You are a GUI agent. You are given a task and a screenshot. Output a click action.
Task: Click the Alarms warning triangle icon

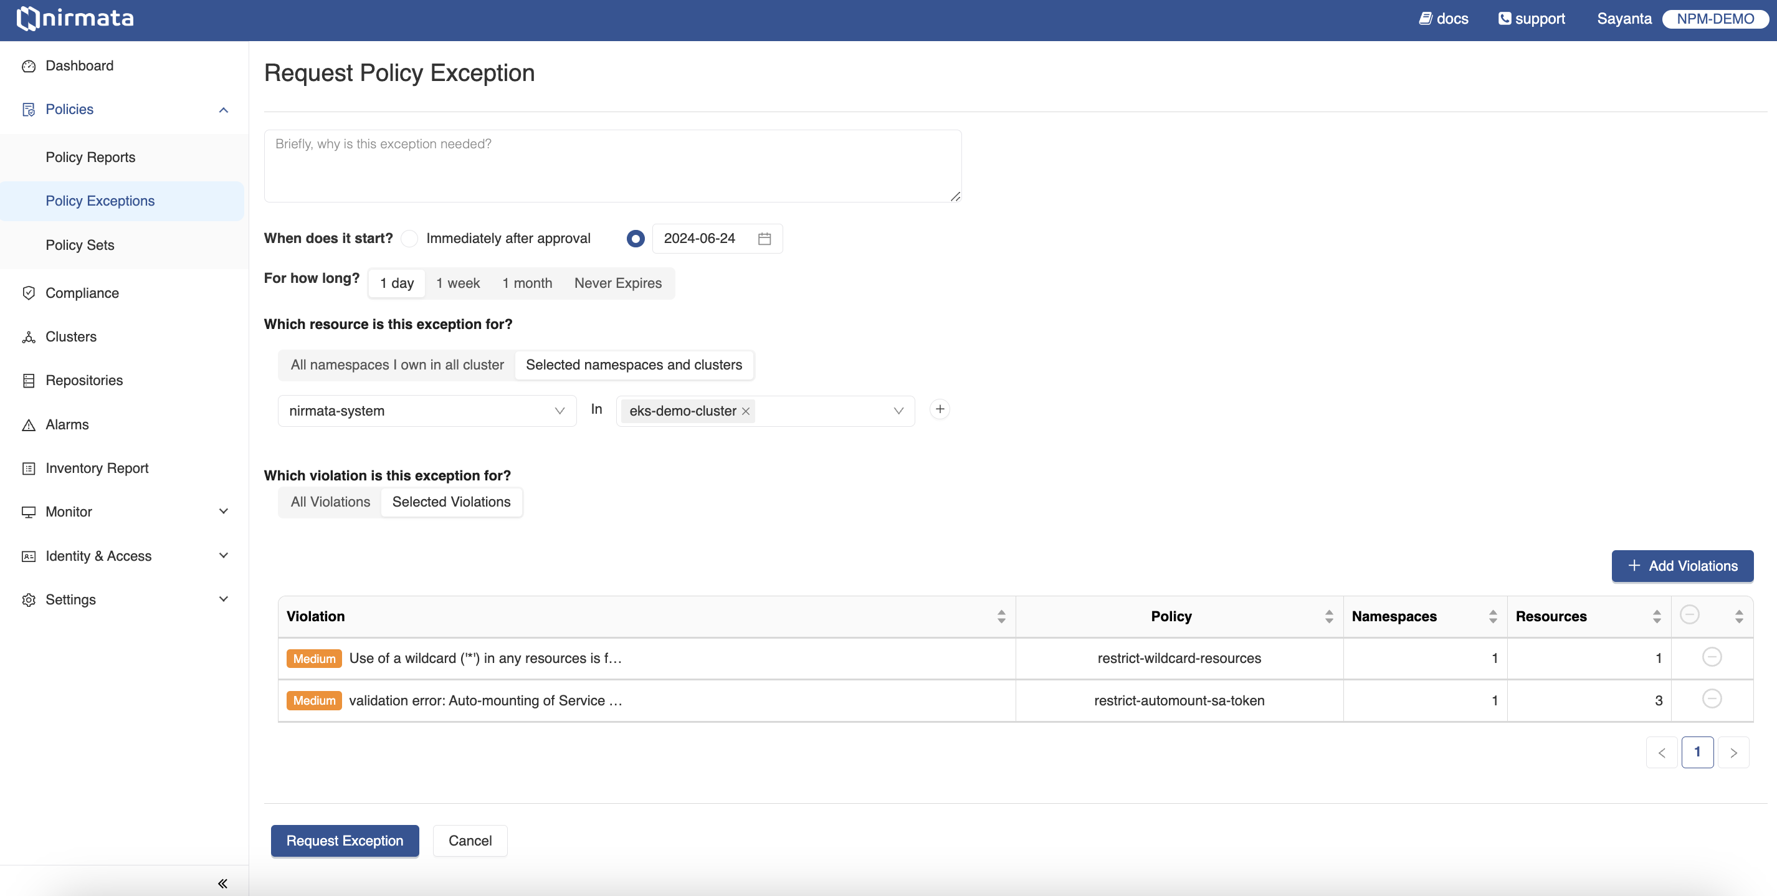click(x=28, y=425)
